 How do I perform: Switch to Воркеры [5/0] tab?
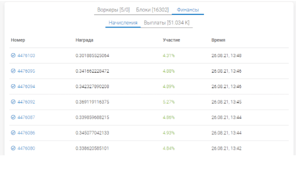(113, 10)
